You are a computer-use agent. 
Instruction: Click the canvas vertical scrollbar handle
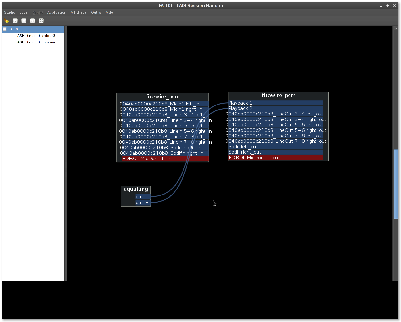pyautogui.click(x=396, y=184)
